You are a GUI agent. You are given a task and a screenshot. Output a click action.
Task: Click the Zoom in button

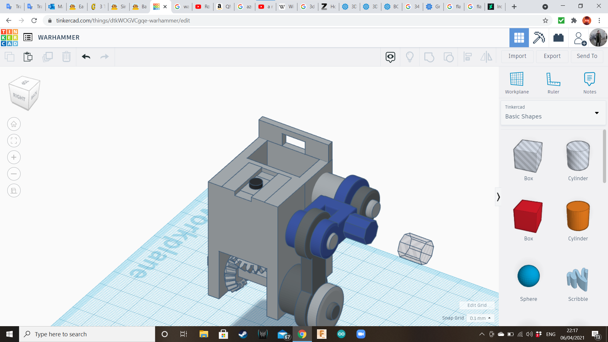tap(14, 157)
